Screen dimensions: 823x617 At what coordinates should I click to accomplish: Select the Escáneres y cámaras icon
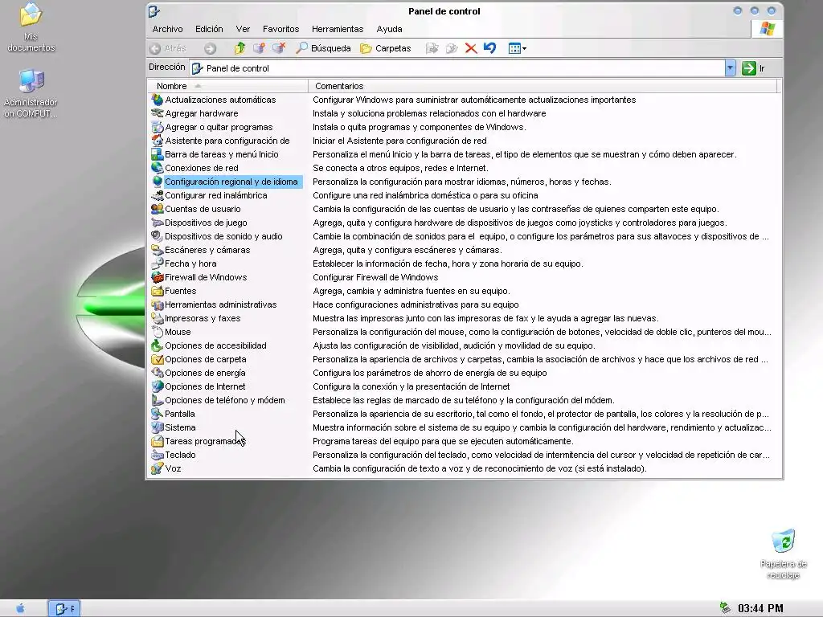pos(157,249)
